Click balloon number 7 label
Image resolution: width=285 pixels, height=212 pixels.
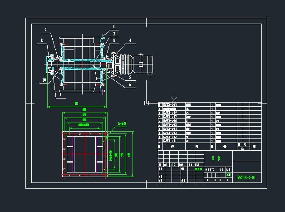(46, 30)
